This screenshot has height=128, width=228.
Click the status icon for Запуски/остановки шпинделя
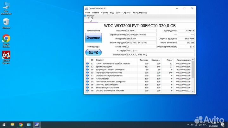point(87,69)
